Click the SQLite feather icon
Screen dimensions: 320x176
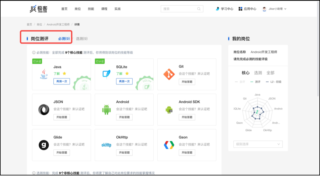pyautogui.click(x=107, y=74)
